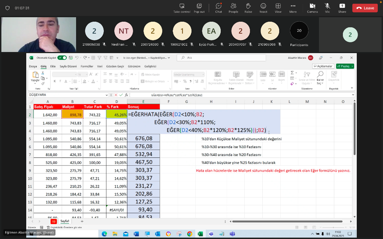Switch to the Sayfa1 sheet tab

coord(65,221)
